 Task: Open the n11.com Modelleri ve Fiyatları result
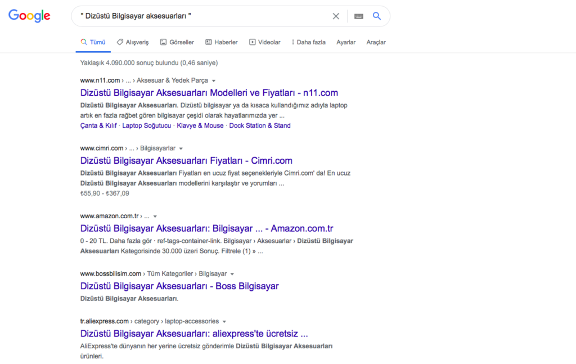coord(209,93)
